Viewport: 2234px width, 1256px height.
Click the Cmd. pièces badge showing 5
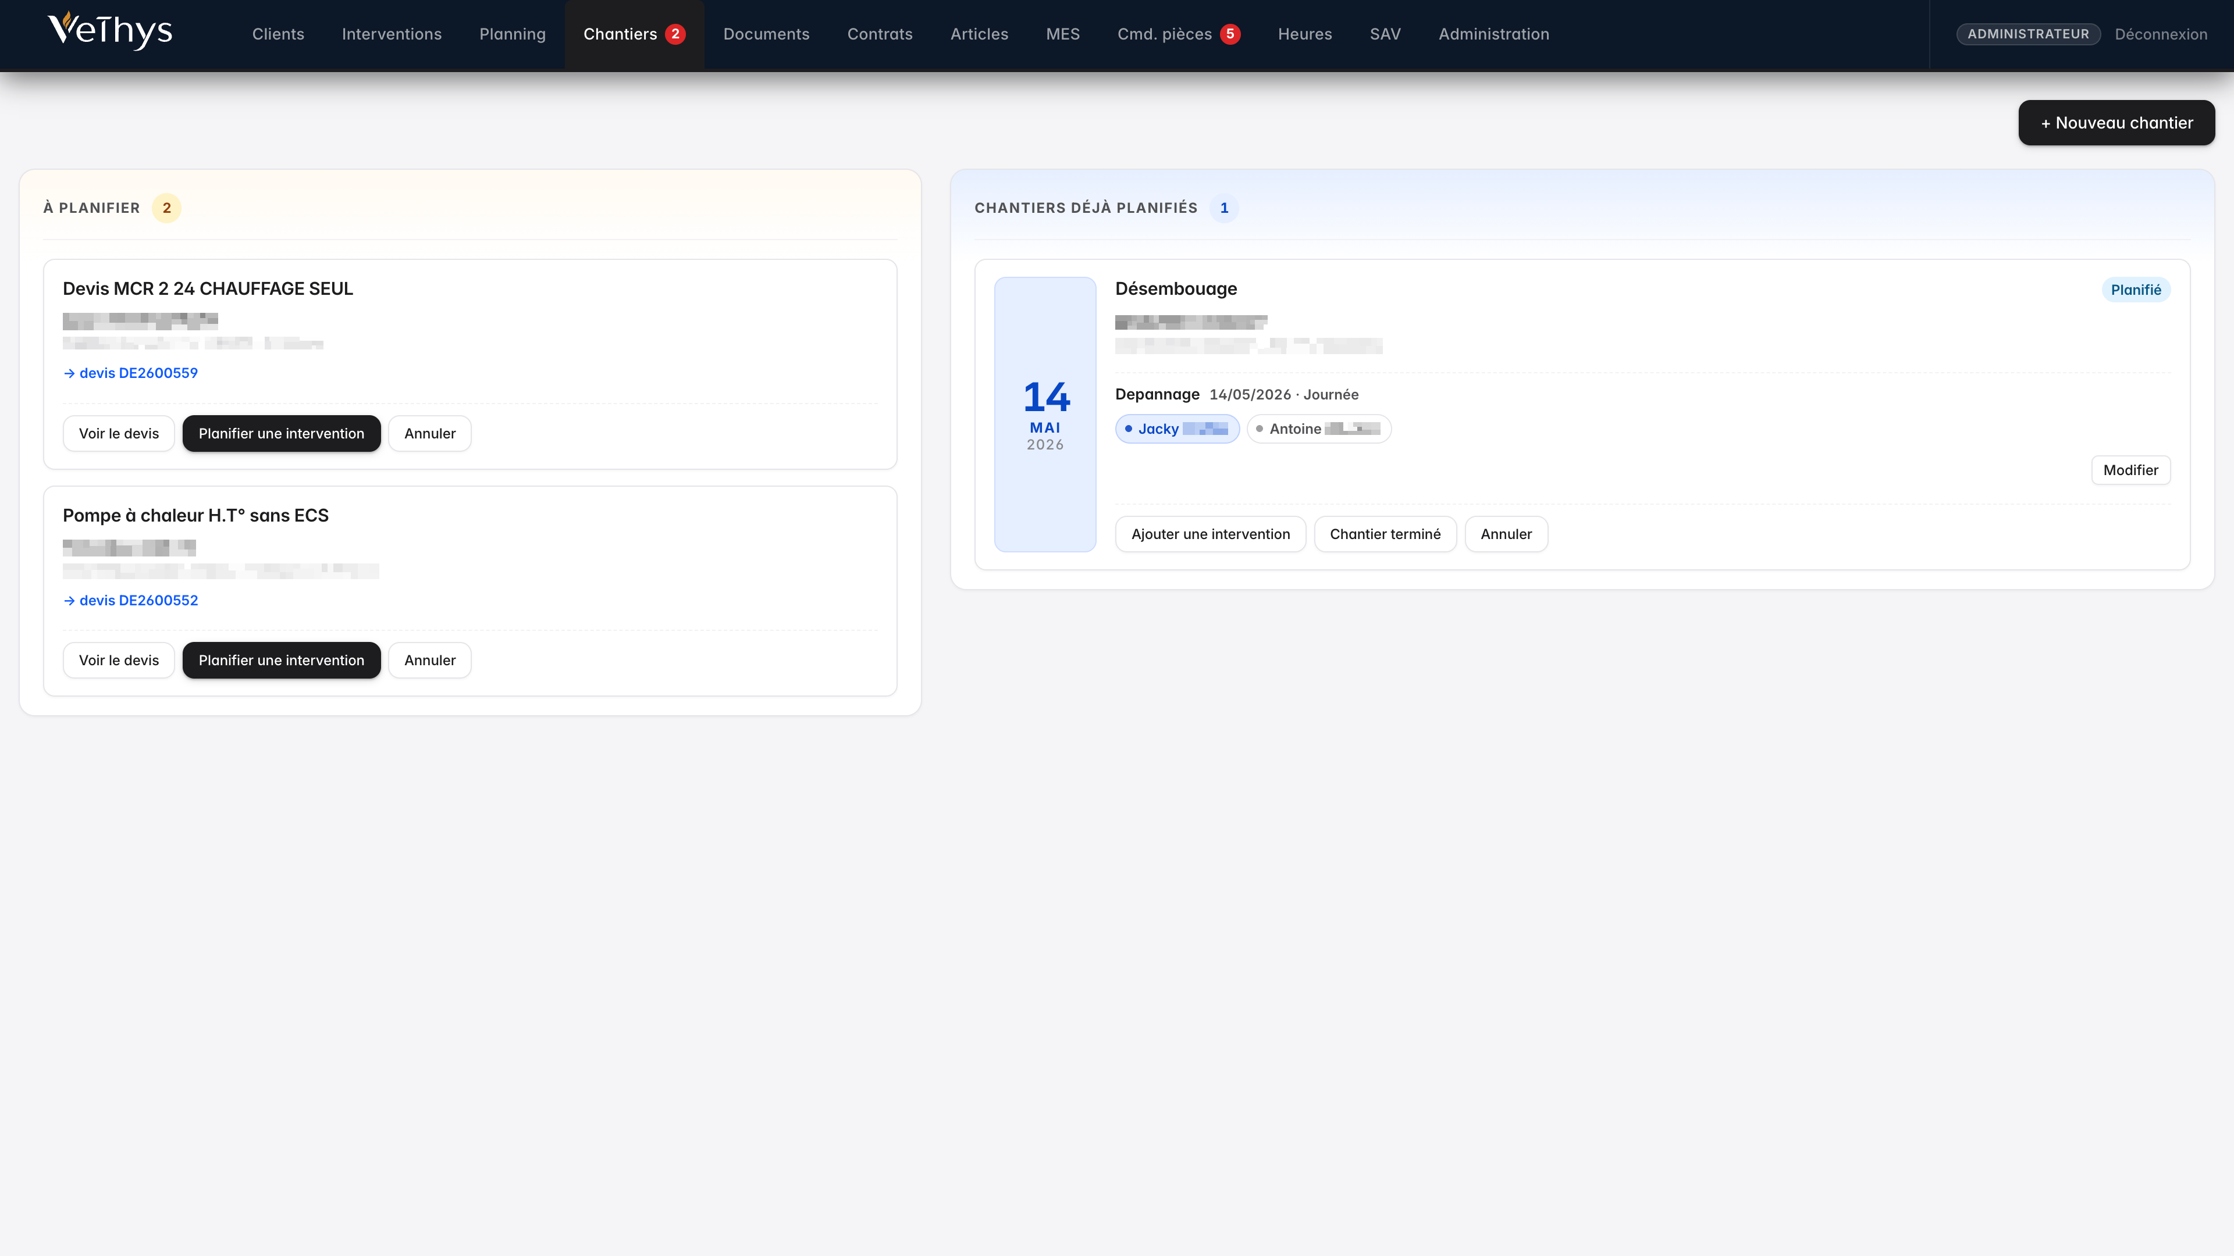[x=1230, y=34]
